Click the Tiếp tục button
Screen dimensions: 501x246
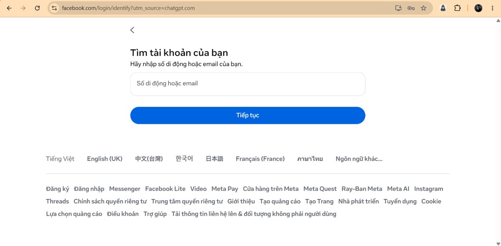click(248, 115)
